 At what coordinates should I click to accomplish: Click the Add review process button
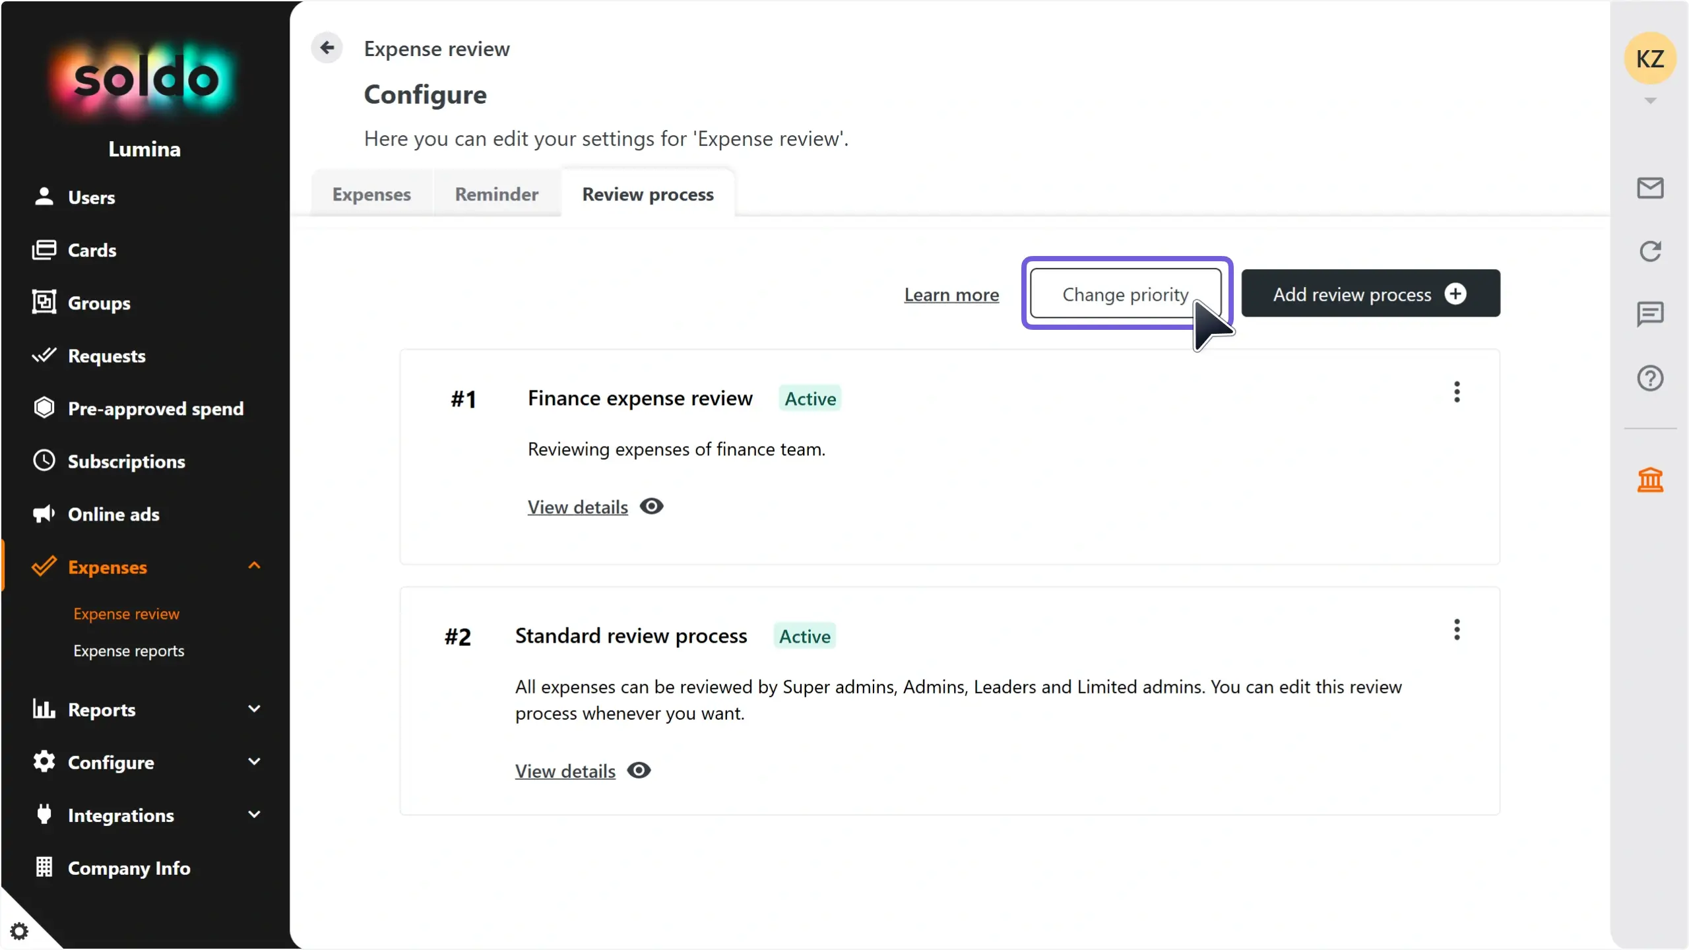pos(1370,294)
